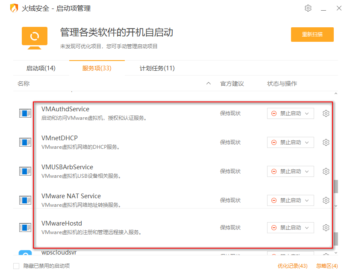
Task: Select the wpscloudsvr row name
Action: 59,252
